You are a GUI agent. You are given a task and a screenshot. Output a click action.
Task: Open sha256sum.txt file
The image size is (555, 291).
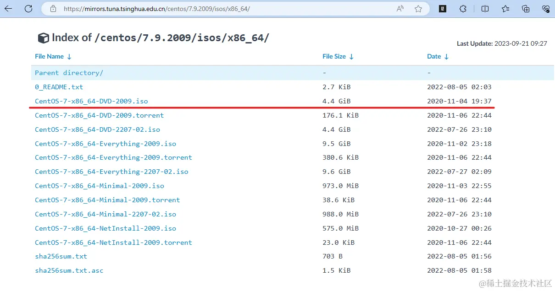[x=61, y=256]
